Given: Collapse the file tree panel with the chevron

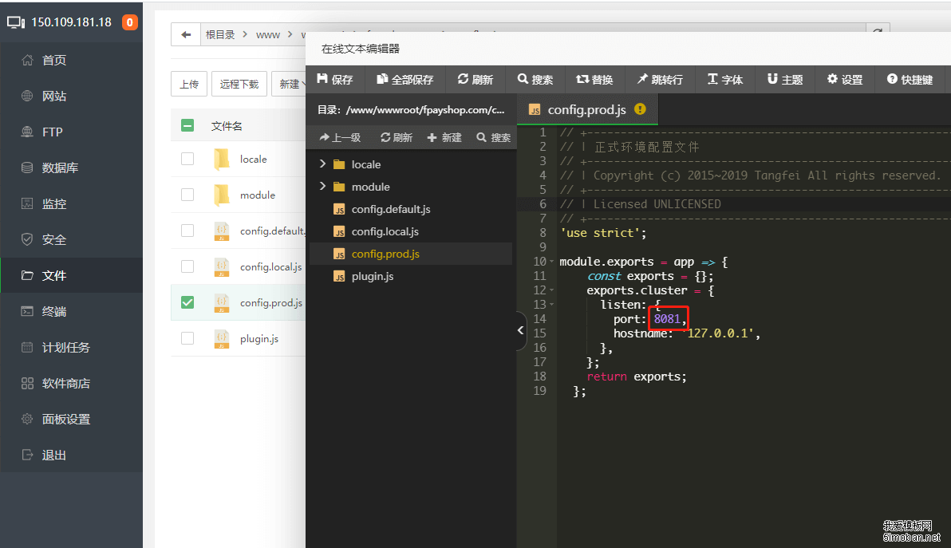Looking at the screenshot, I should (x=519, y=330).
